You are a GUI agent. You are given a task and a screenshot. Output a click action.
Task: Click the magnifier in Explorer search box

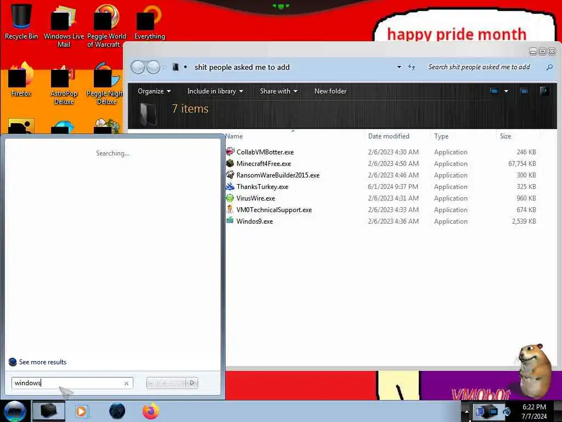click(549, 67)
